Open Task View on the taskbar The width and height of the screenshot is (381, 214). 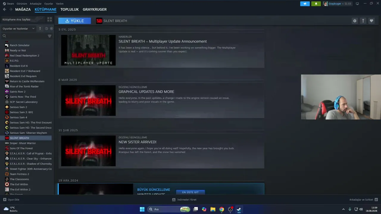coord(196,209)
